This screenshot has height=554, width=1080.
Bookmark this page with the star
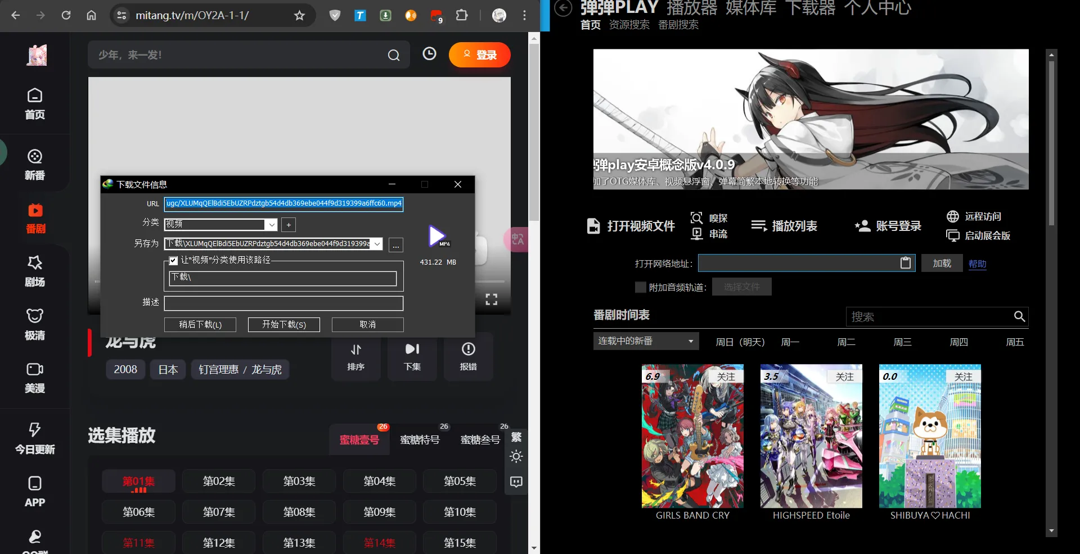click(299, 16)
